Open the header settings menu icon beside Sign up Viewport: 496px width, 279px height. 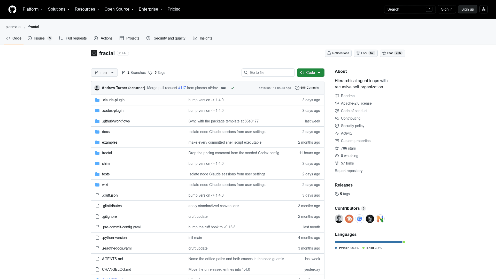coord(484,9)
